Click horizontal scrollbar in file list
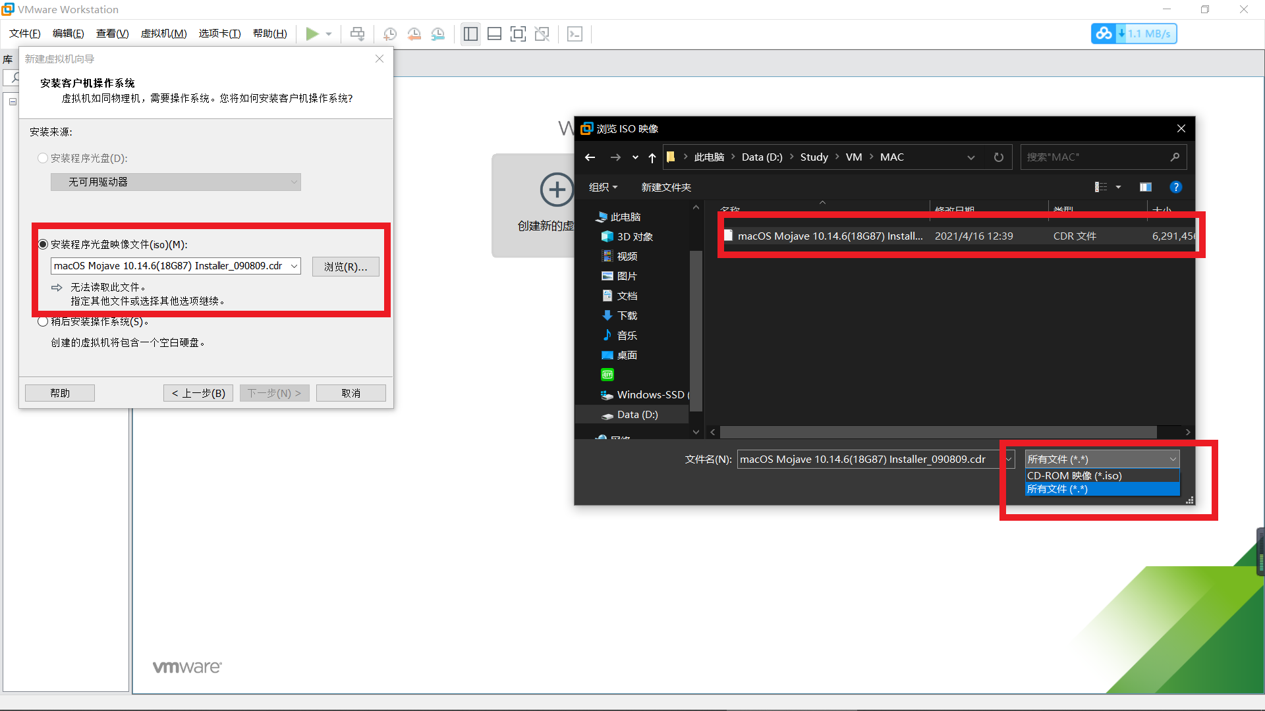Screen dimensions: 1265x711 tap(938, 432)
